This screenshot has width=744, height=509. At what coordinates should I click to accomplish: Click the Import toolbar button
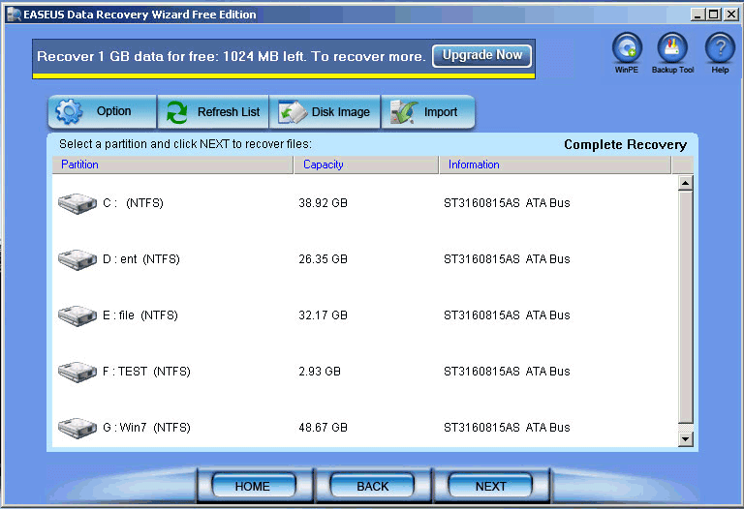pos(428,112)
